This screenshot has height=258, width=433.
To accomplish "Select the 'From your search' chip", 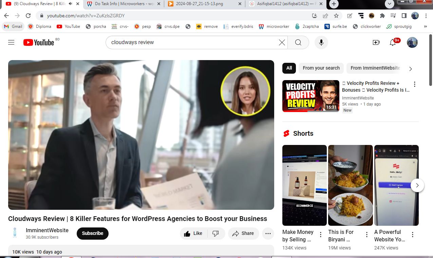I will coord(321,68).
